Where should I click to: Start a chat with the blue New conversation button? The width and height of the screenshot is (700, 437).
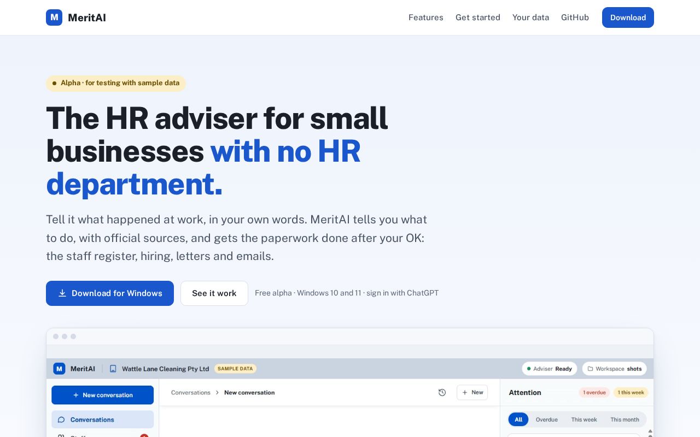click(x=102, y=395)
